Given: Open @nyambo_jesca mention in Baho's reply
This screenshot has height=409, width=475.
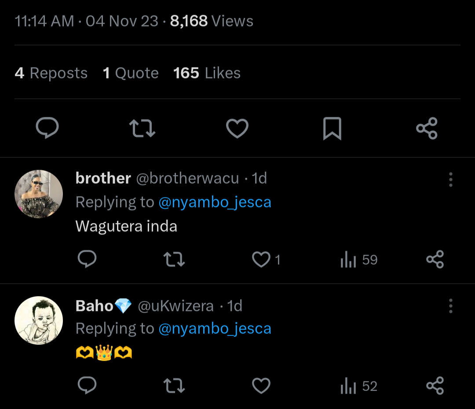Looking at the screenshot, I should [x=215, y=328].
